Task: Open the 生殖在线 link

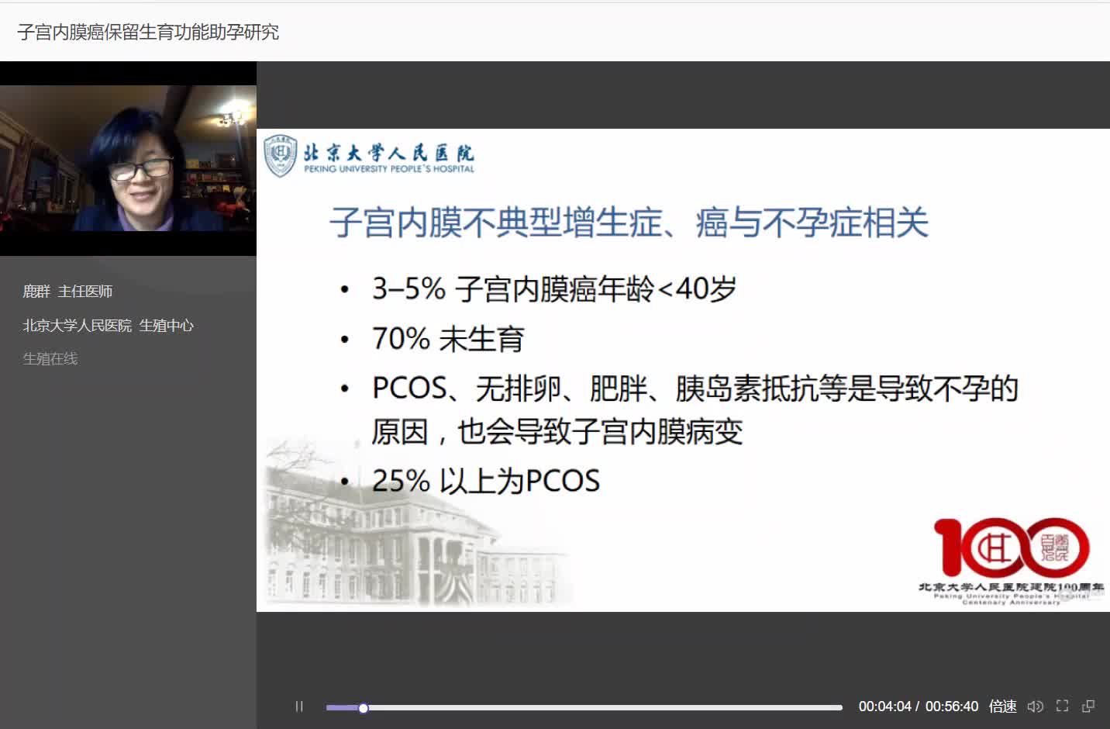Action: (50, 359)
